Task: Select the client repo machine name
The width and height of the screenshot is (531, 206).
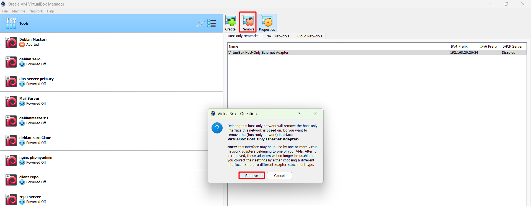Action: [x=29, y=177]
